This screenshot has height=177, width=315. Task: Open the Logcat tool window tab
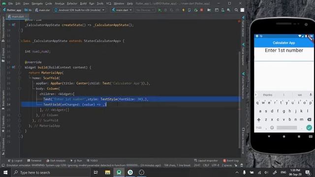tap(15, 161)
